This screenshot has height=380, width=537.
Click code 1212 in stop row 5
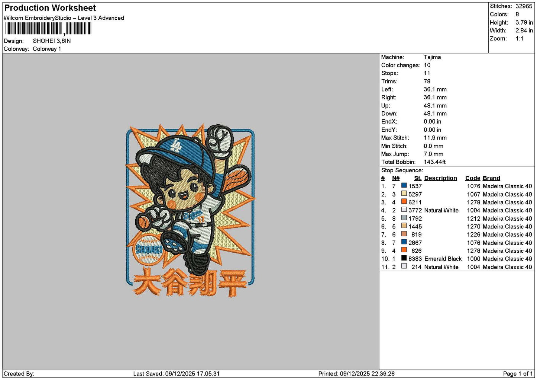coord(474,218)
